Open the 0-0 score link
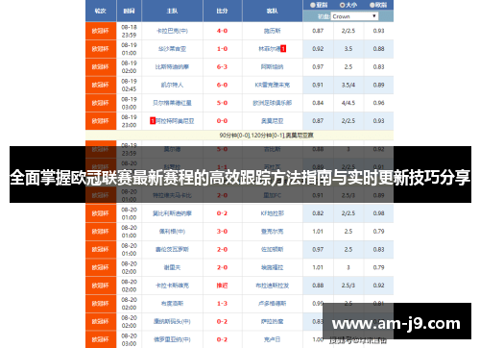 pos(222,121)
